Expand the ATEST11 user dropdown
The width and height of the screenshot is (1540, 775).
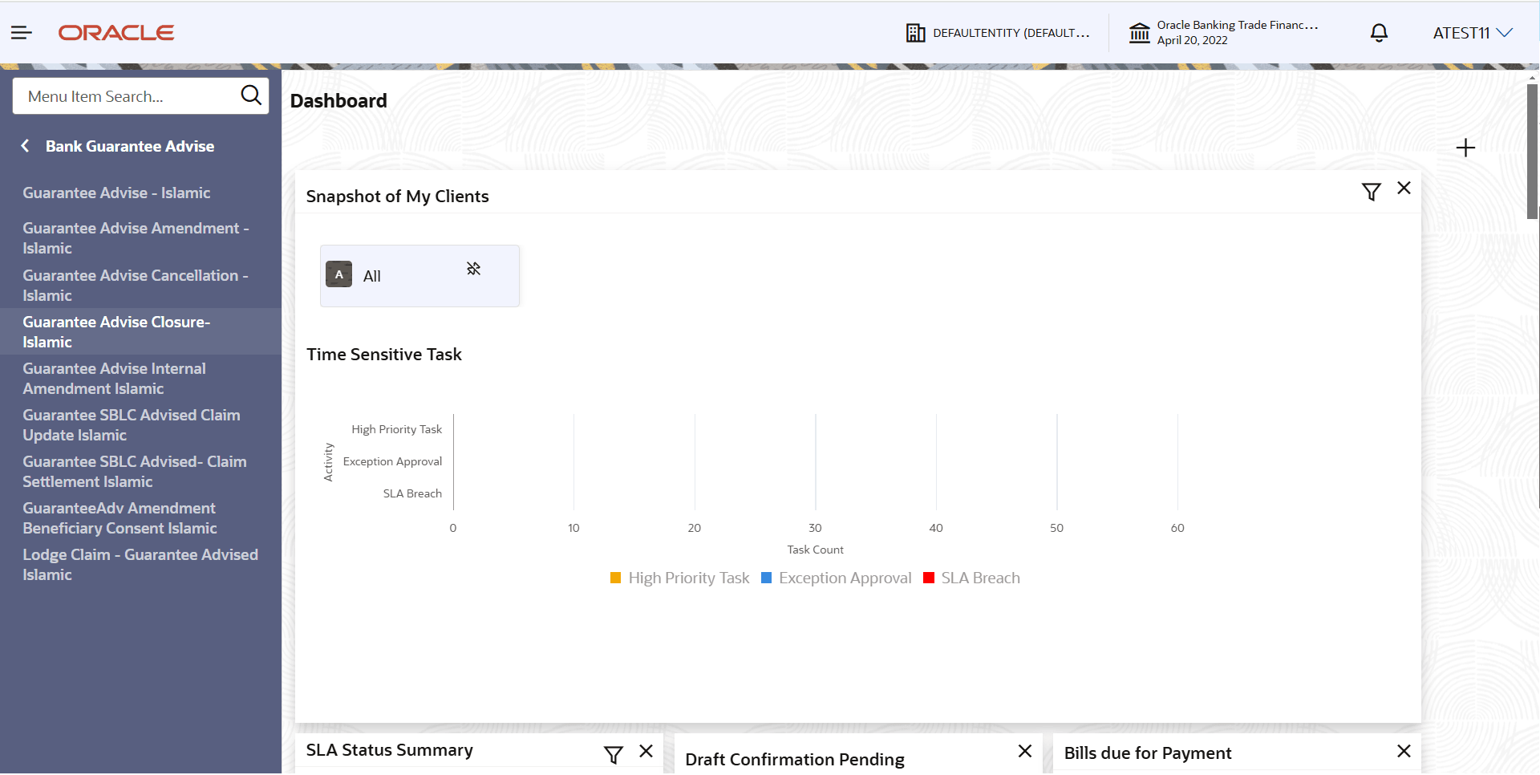(1473, 33)
